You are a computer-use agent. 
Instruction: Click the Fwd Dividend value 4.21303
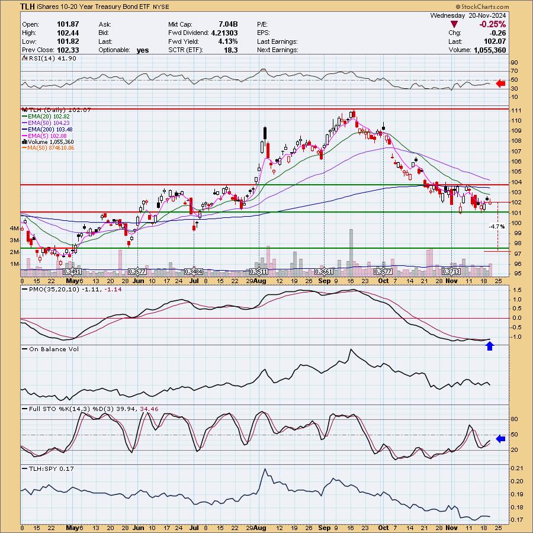[x=224, y=33]
